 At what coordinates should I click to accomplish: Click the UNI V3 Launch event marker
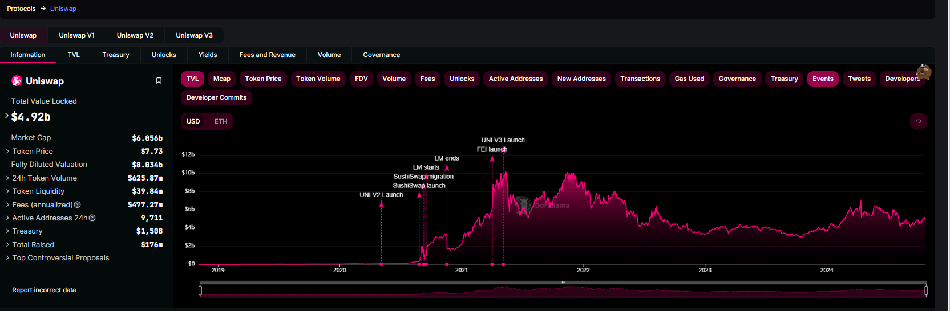click(503, 150)
